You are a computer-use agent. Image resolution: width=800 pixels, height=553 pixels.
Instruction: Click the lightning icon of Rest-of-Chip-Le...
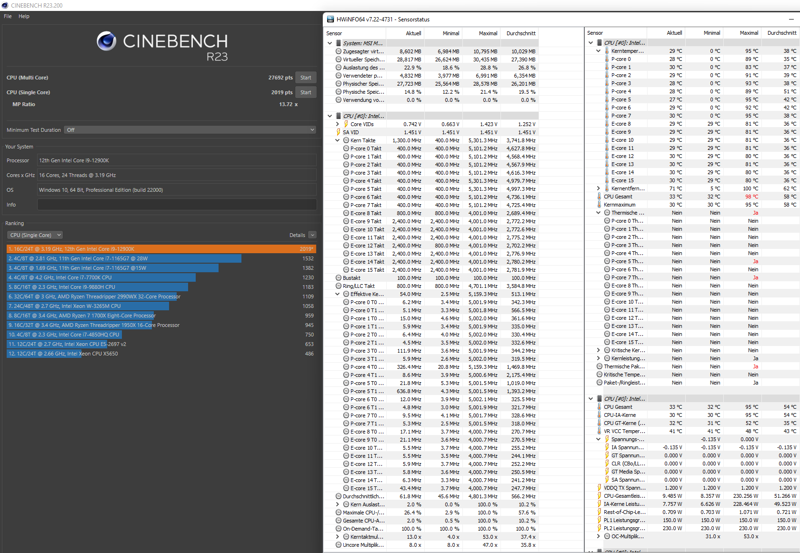(x=600, y=512)
